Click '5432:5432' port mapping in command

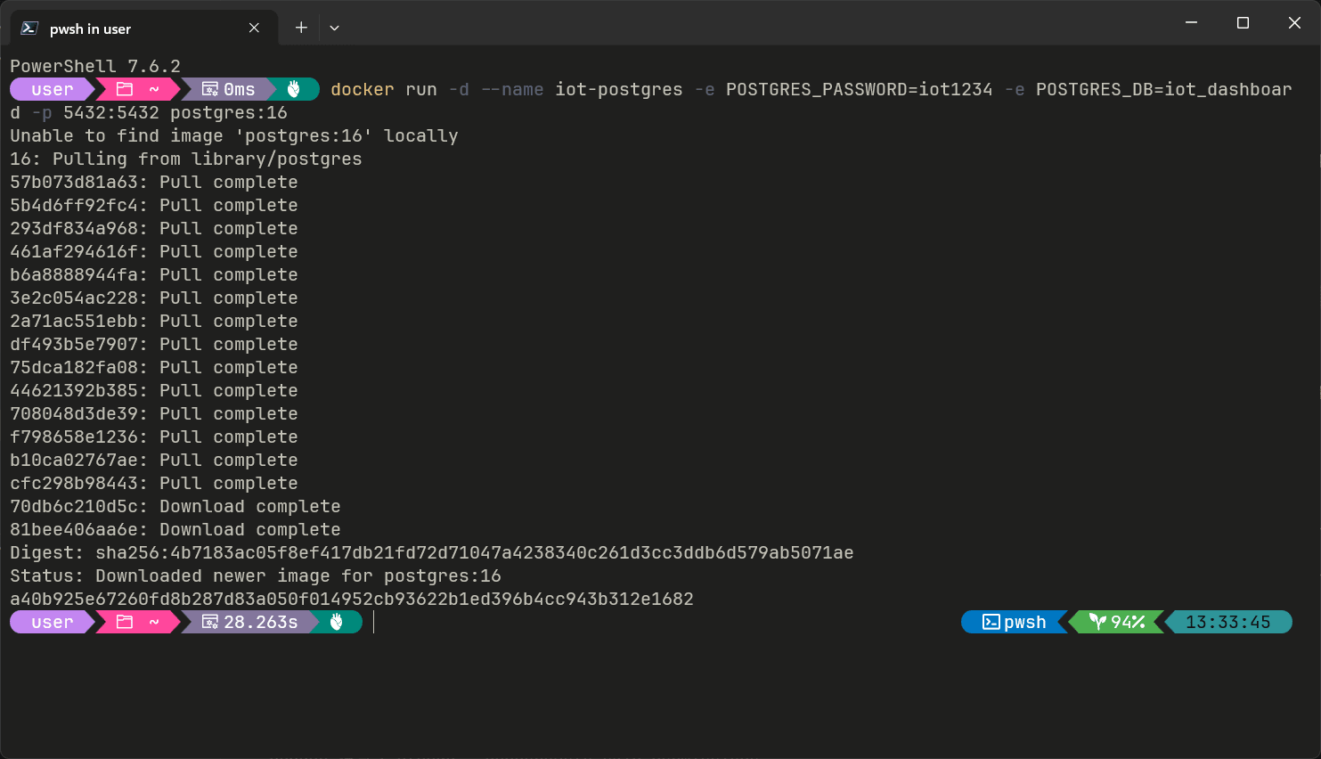coord(111,112)
